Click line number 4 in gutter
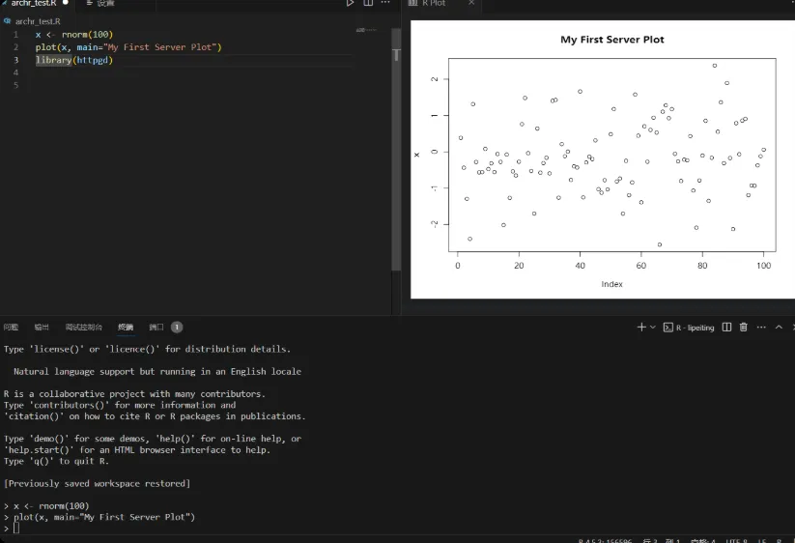 15,72
